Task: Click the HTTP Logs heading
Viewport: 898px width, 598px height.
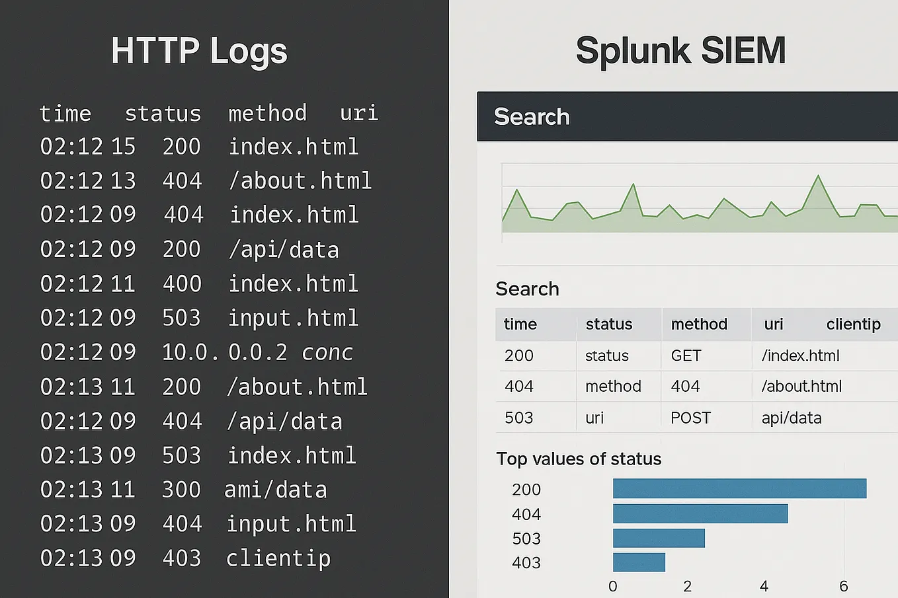Action: click(x=199, y=51)
